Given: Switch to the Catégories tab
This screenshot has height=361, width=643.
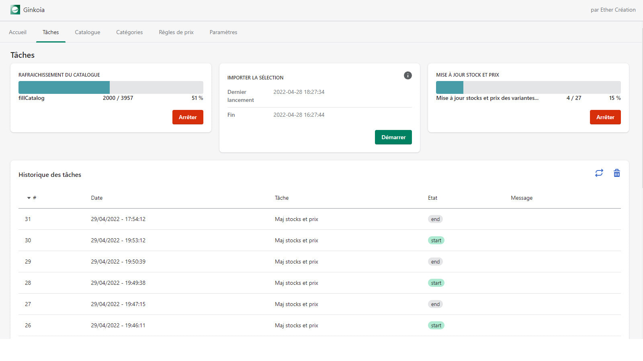Looking at the screenshot, I should (x=129, y=32).
